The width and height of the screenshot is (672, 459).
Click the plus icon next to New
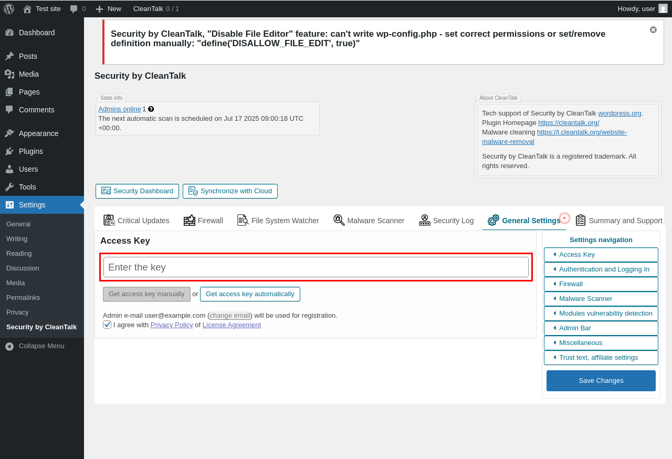(x=99, y=9)
